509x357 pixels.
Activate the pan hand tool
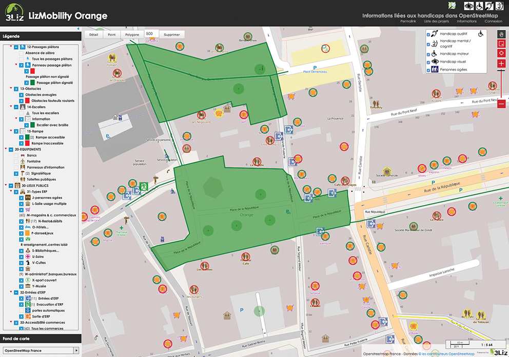point(501,34)
